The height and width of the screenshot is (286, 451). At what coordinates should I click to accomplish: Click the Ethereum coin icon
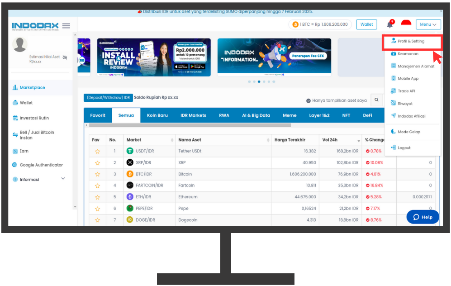(130, 197)
